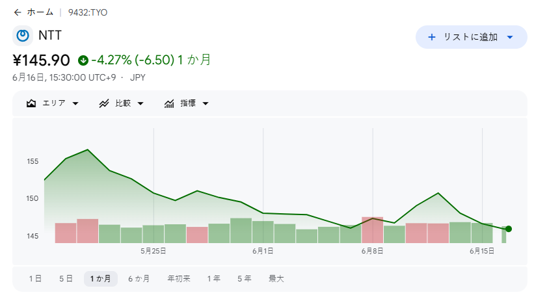Select the 5日 range tab

(x=66, y=279)
